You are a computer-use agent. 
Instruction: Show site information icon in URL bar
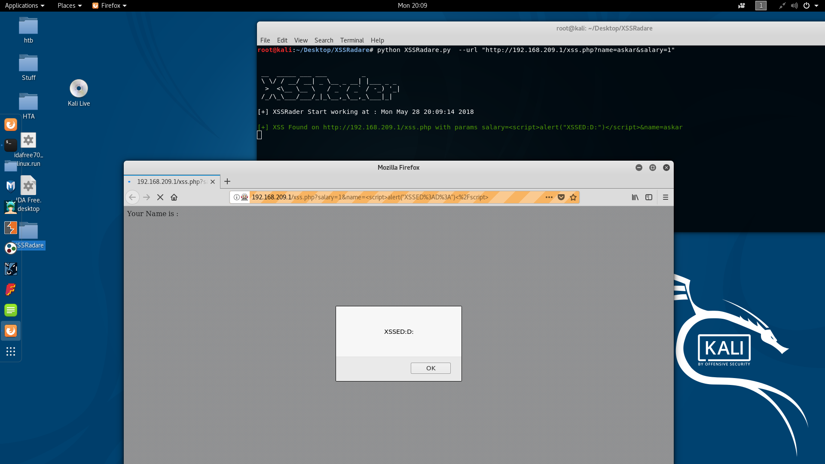tap(236, 197)
